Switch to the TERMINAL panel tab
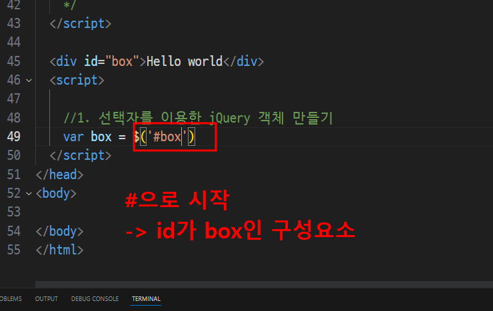The width and height of the screenshot is (493, 311). pos(146,299)
